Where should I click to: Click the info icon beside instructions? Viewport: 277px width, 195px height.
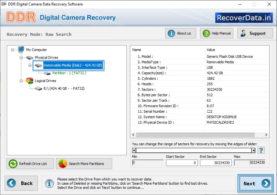coord(49,183)
